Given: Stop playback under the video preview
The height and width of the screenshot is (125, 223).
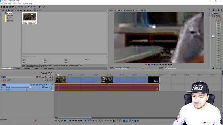Looking at the screenshot, I should [x=160, y=65].
